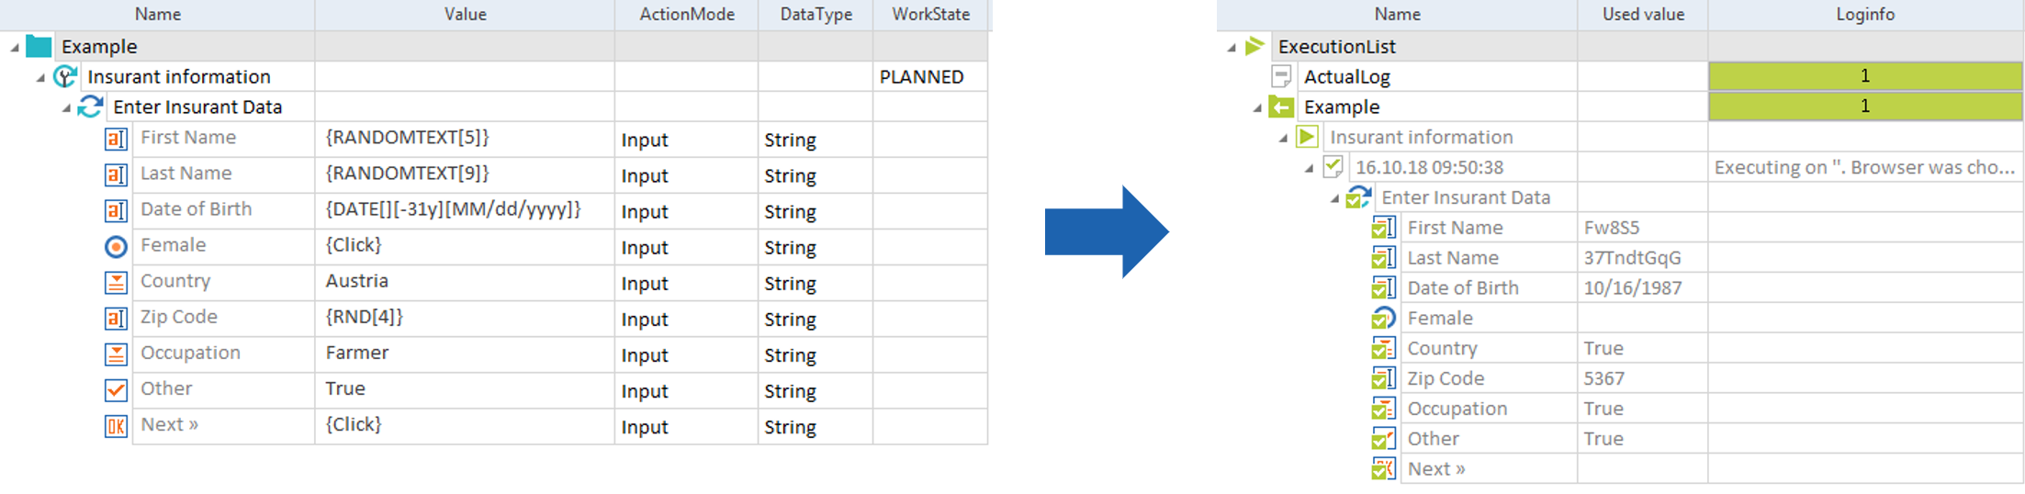The image size is (2025, 494).
Task: Click the Loginfo column header
Action: point(1864,14)
